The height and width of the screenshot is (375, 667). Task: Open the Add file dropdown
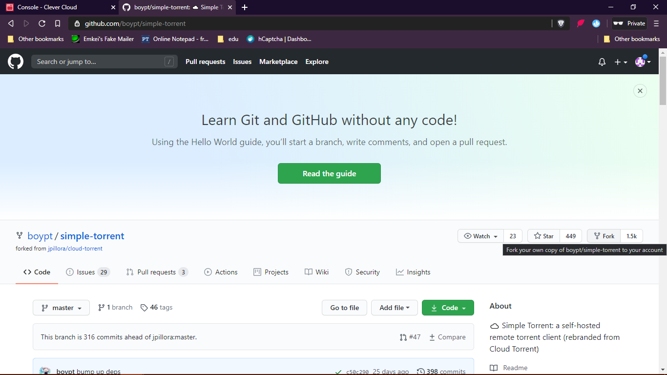click(394, 308)
